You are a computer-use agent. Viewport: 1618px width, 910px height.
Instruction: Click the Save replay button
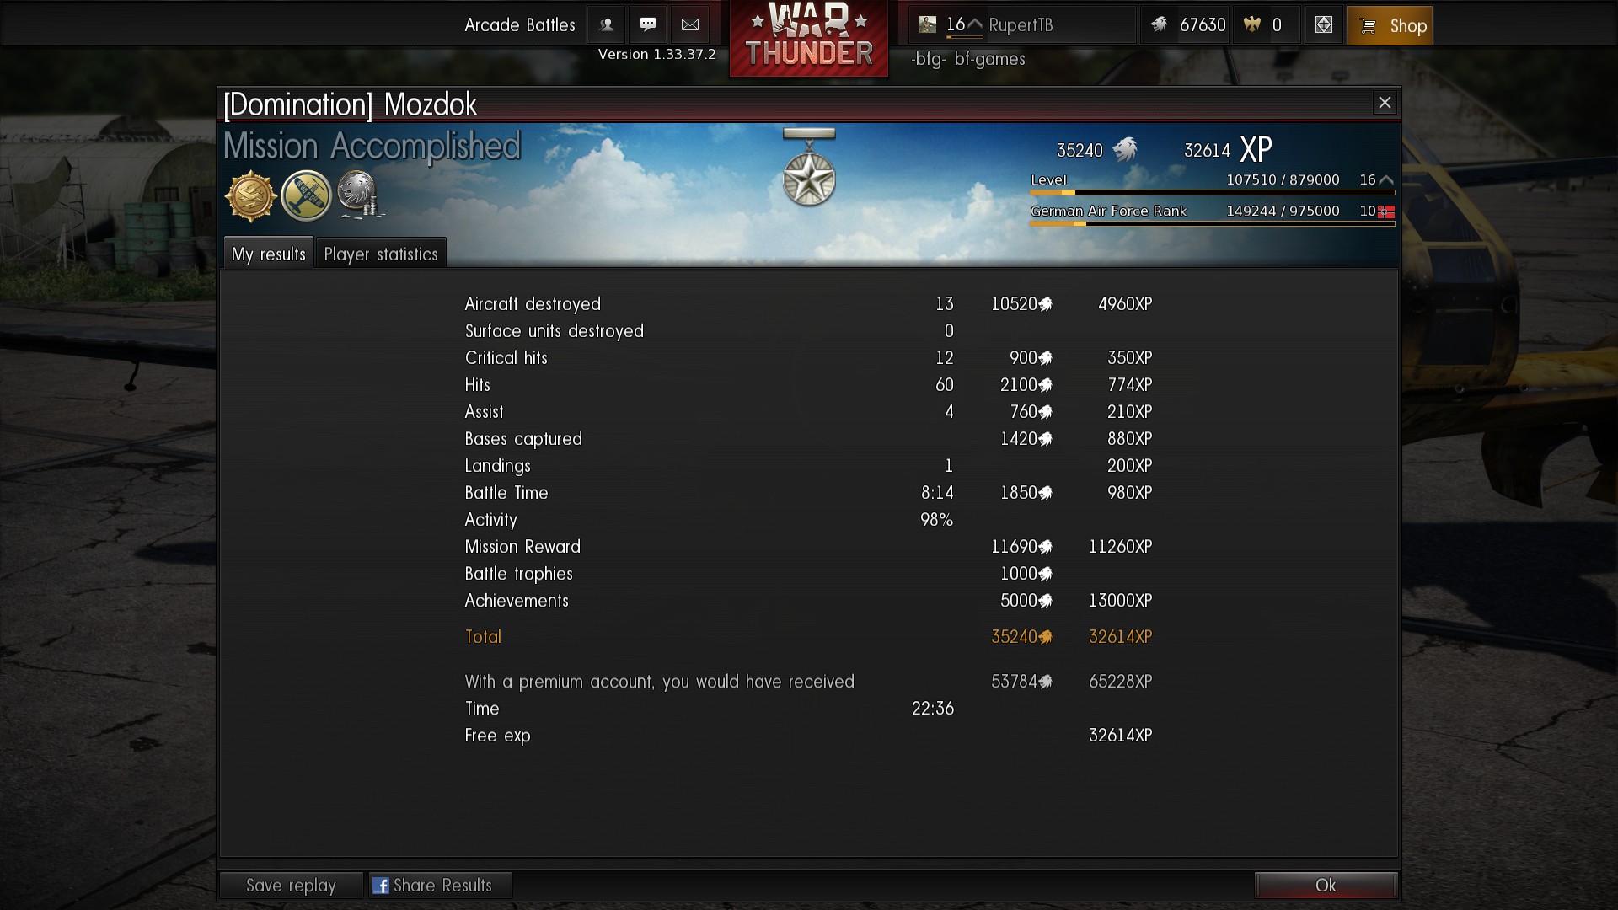tap(291, 886)
